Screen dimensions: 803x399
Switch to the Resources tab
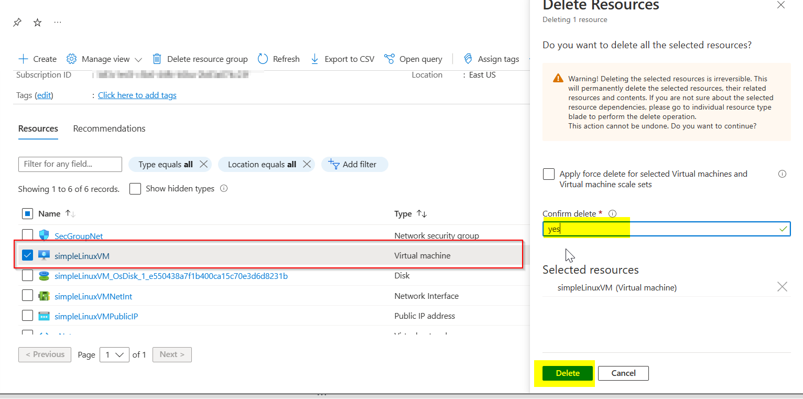pos(38,128)
